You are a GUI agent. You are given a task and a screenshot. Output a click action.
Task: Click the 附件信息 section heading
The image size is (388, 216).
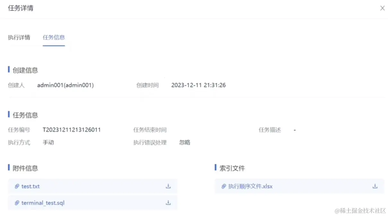pyautogui.click(x=25, y=168)
